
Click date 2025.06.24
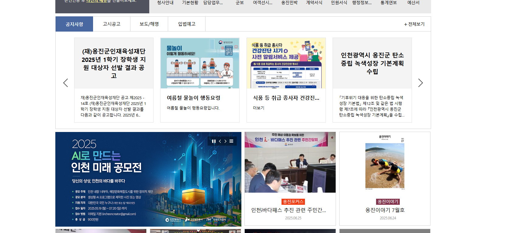388,218
